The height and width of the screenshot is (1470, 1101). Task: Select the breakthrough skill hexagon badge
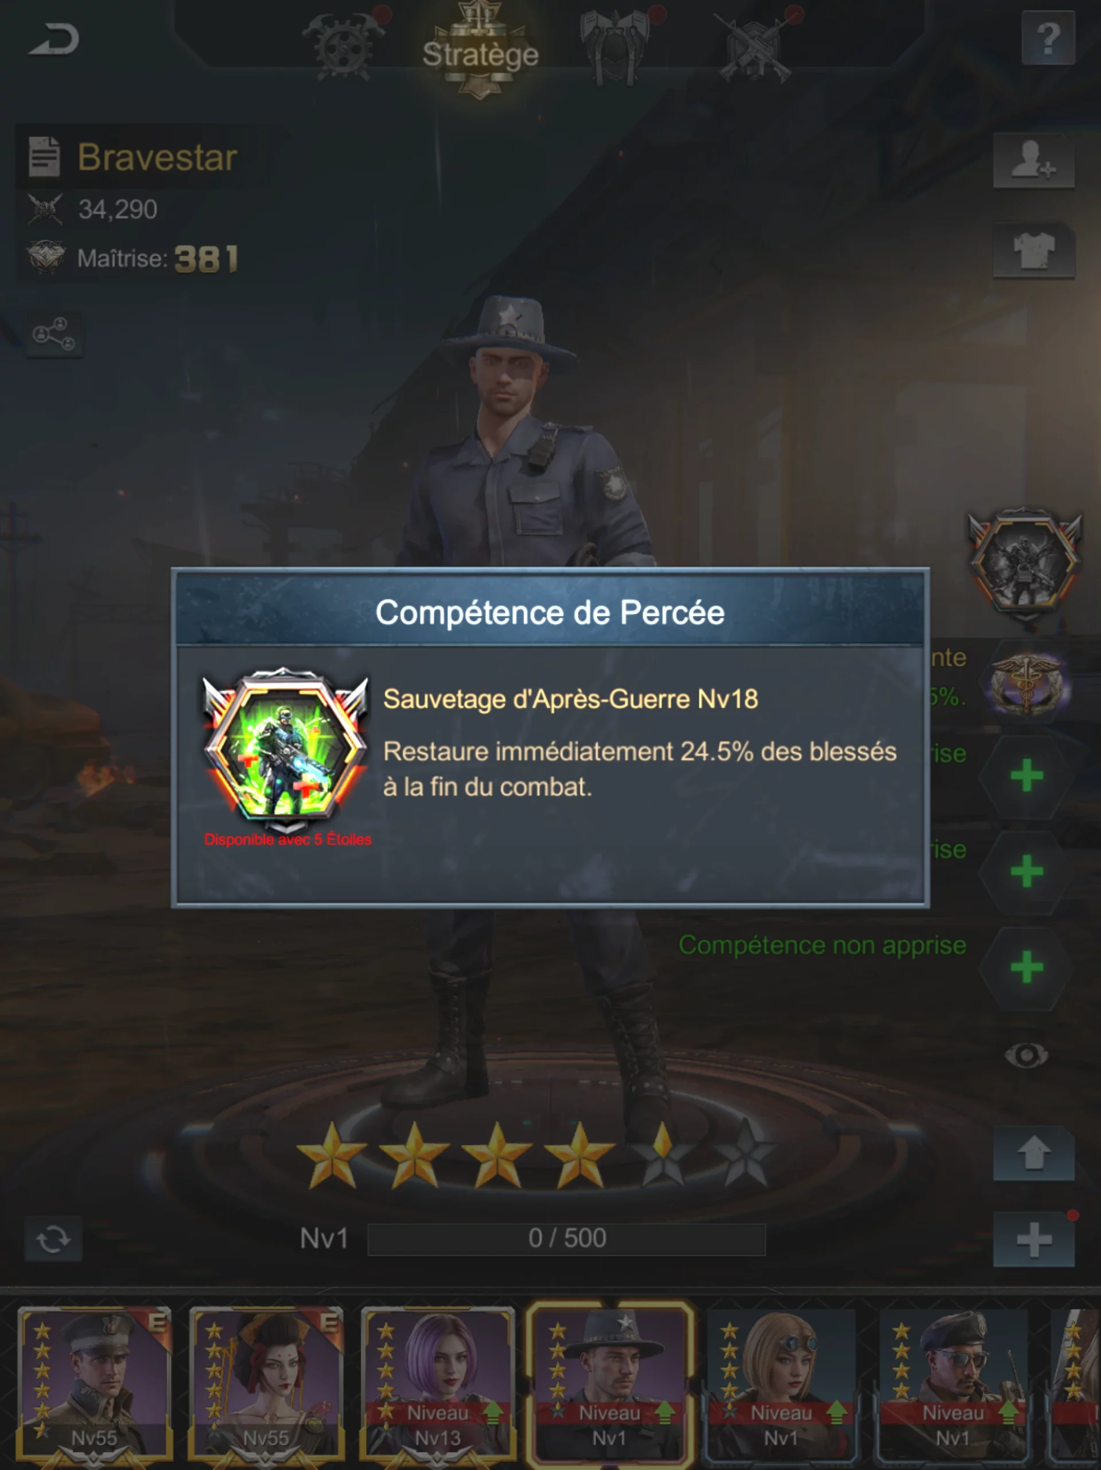(x=1025, y=562)
